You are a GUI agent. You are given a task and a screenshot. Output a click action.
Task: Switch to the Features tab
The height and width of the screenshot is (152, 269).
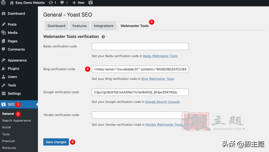click(x=80, y=26)
